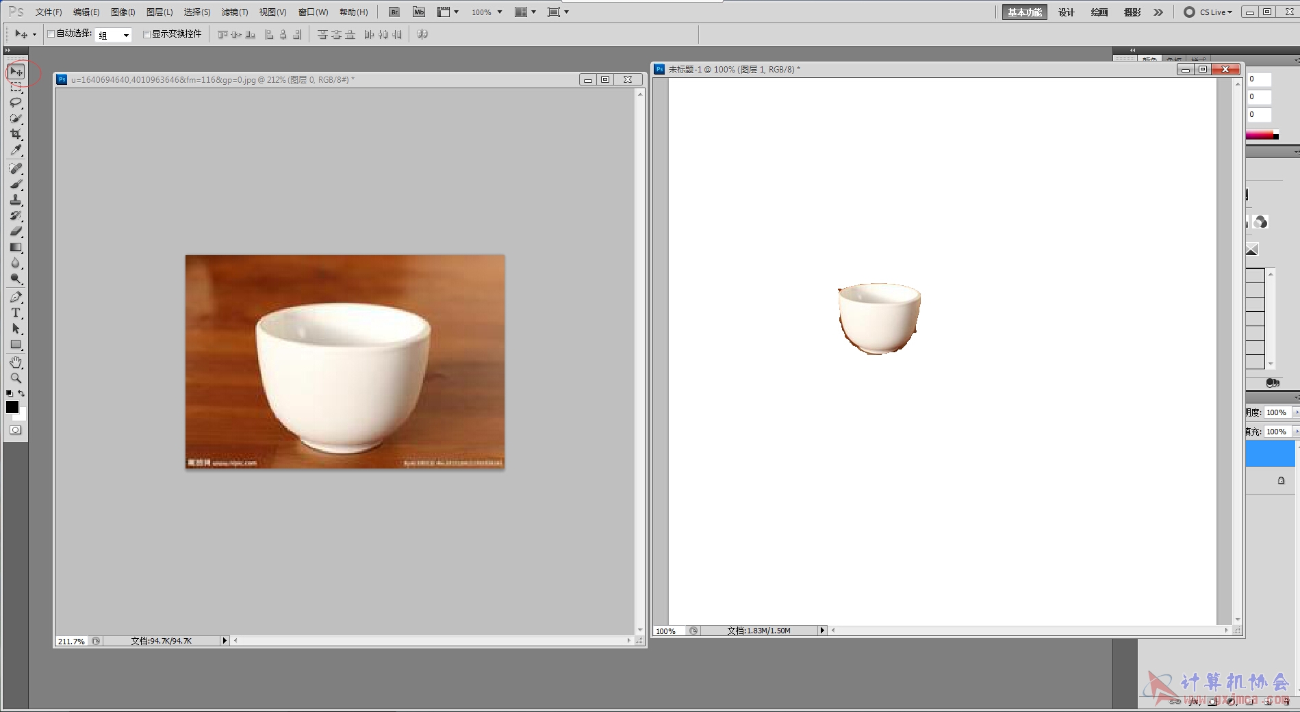Click the color spectrum ramp in color panel
Screen dimensions: 1300x712
click(x=1261, y=135)
